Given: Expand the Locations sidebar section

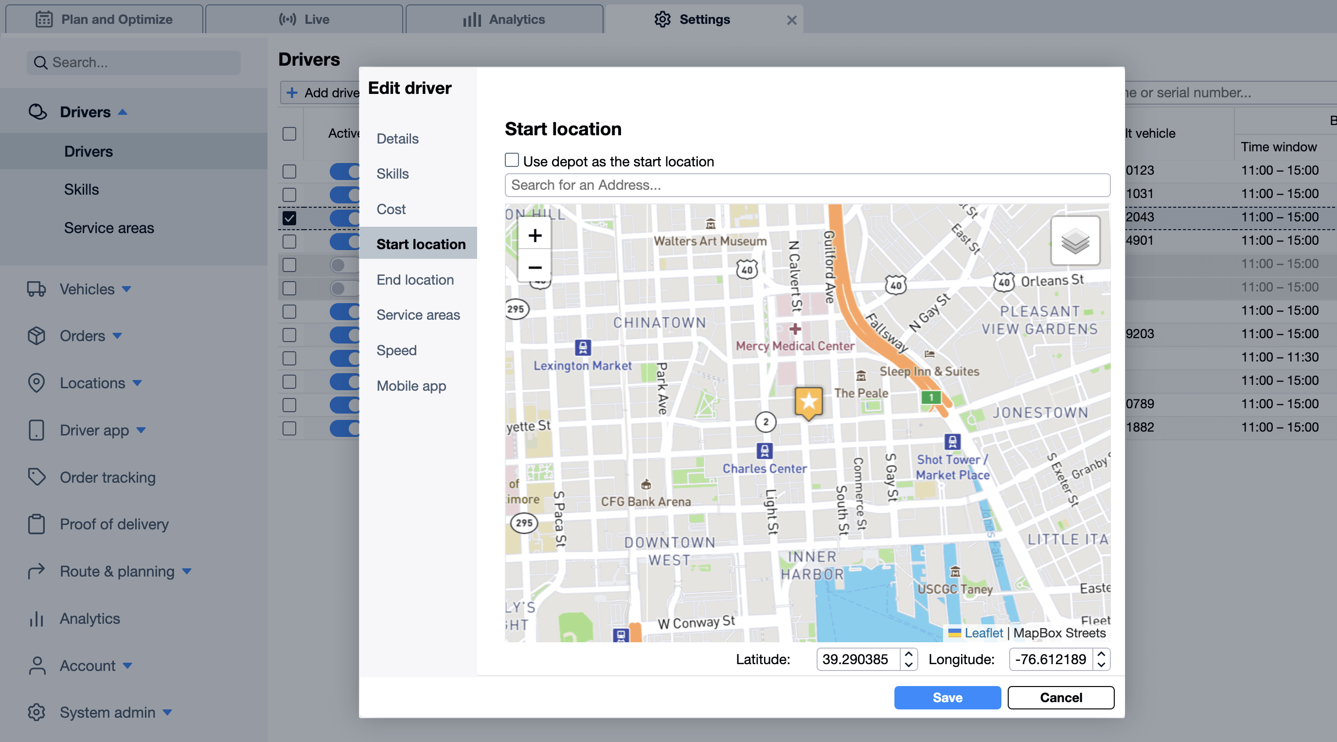Looking at the screenshot, I should coord(92,383).
